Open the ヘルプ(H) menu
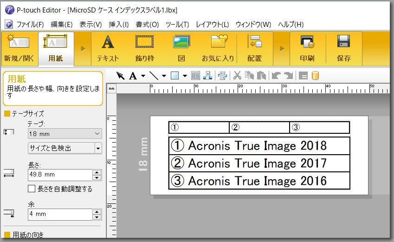Viewport: 394px width, 242px height. (291, 25)
